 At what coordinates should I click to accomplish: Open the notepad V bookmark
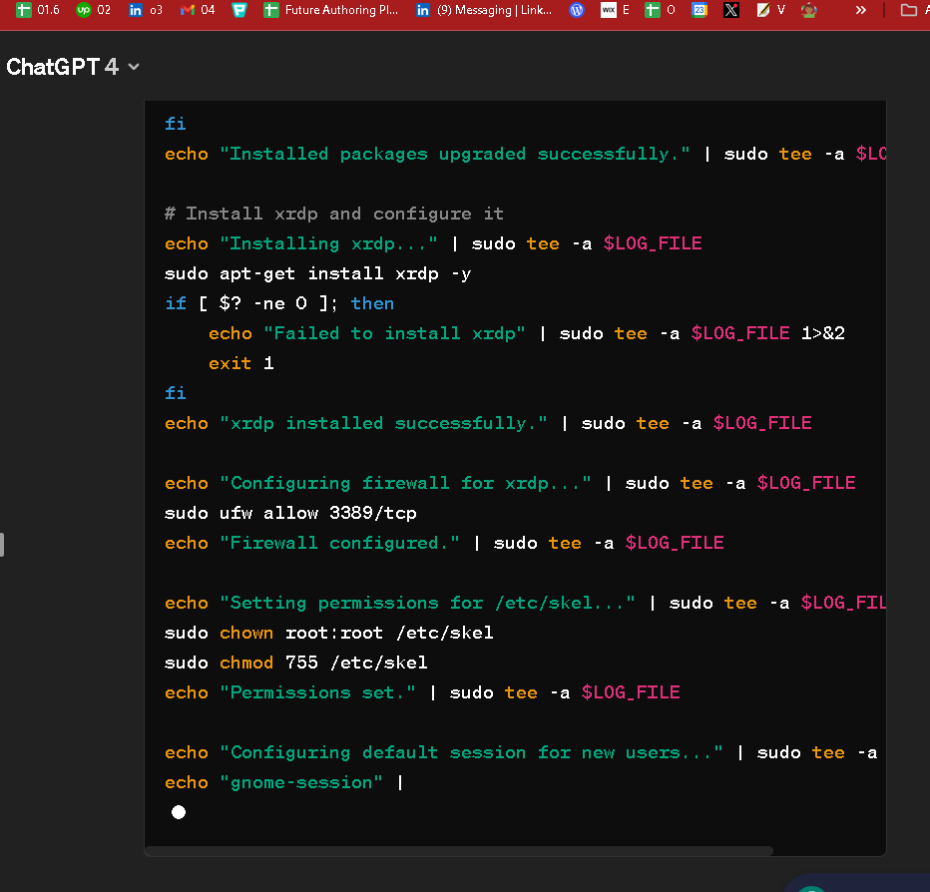pyautogui.click(x=771, y=10)
